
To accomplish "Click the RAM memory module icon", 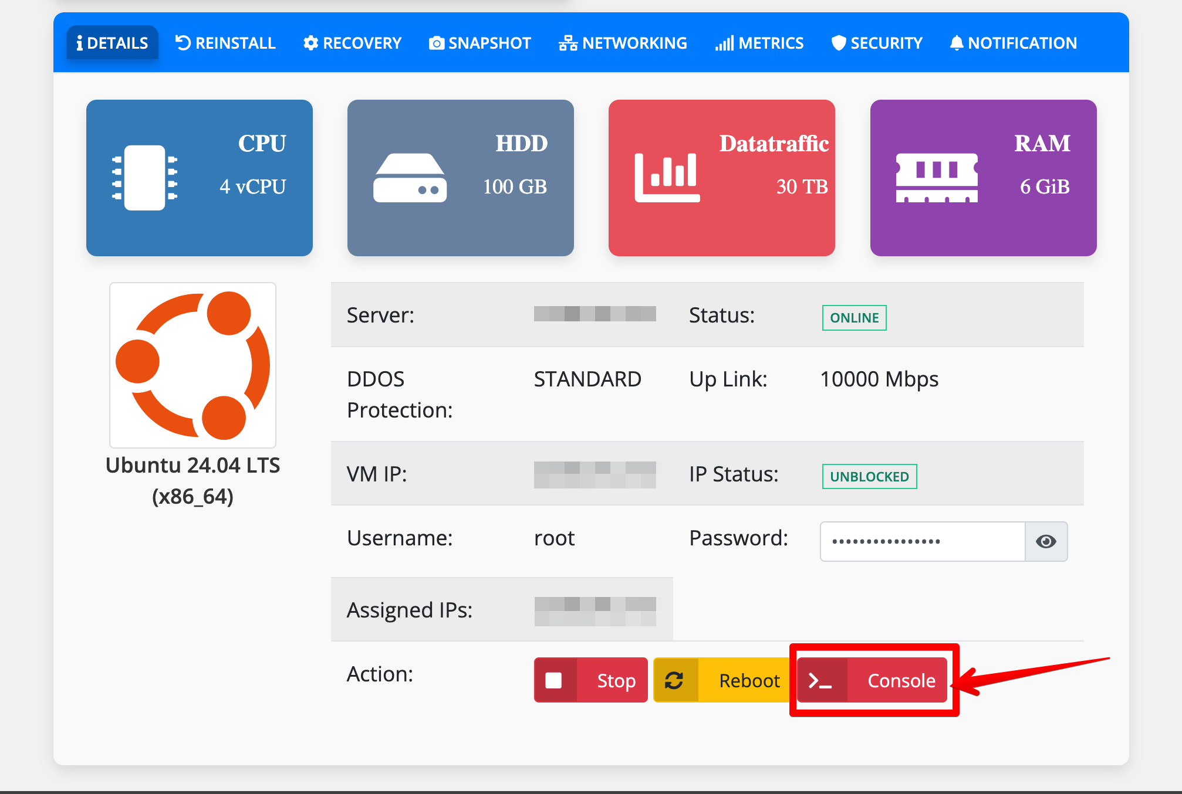I will pyautogui.click(x=937, y=178).
